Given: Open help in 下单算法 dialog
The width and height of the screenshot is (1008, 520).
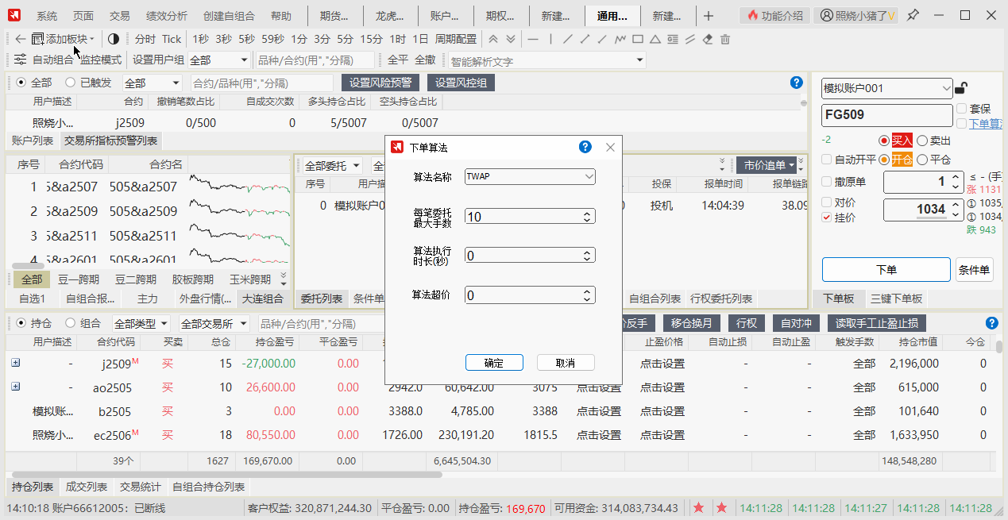Looking at the screenshot, I should pyautogui.click(x=585, y=147).
